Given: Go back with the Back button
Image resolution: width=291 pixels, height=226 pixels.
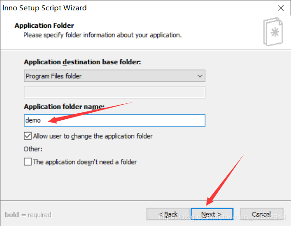Looking at the screenshot, I should pos(168,214).
